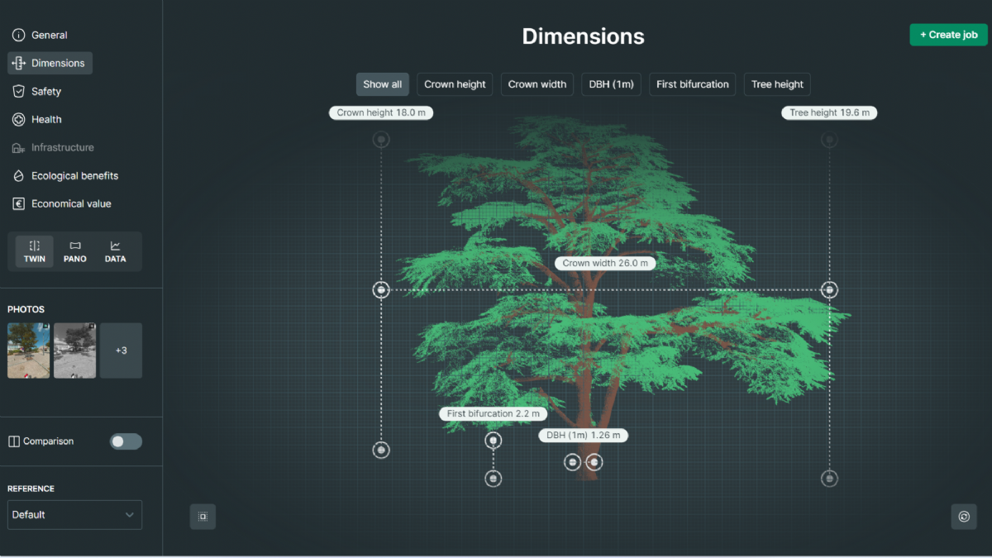Click the fit-to-screen icon bottom left
The width and height of the screenshot is (992, 558).
click(x=203, y=517)
